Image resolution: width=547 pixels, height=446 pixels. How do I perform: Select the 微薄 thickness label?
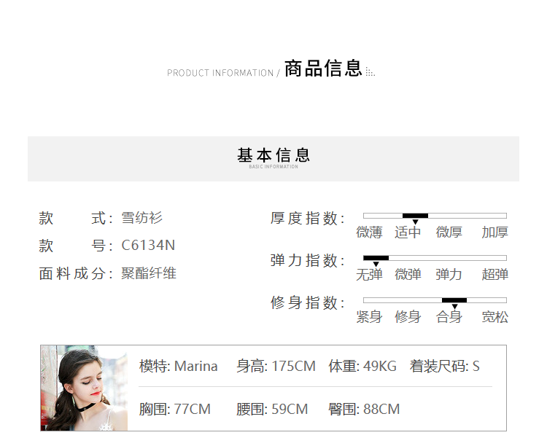tap(369, 232)
